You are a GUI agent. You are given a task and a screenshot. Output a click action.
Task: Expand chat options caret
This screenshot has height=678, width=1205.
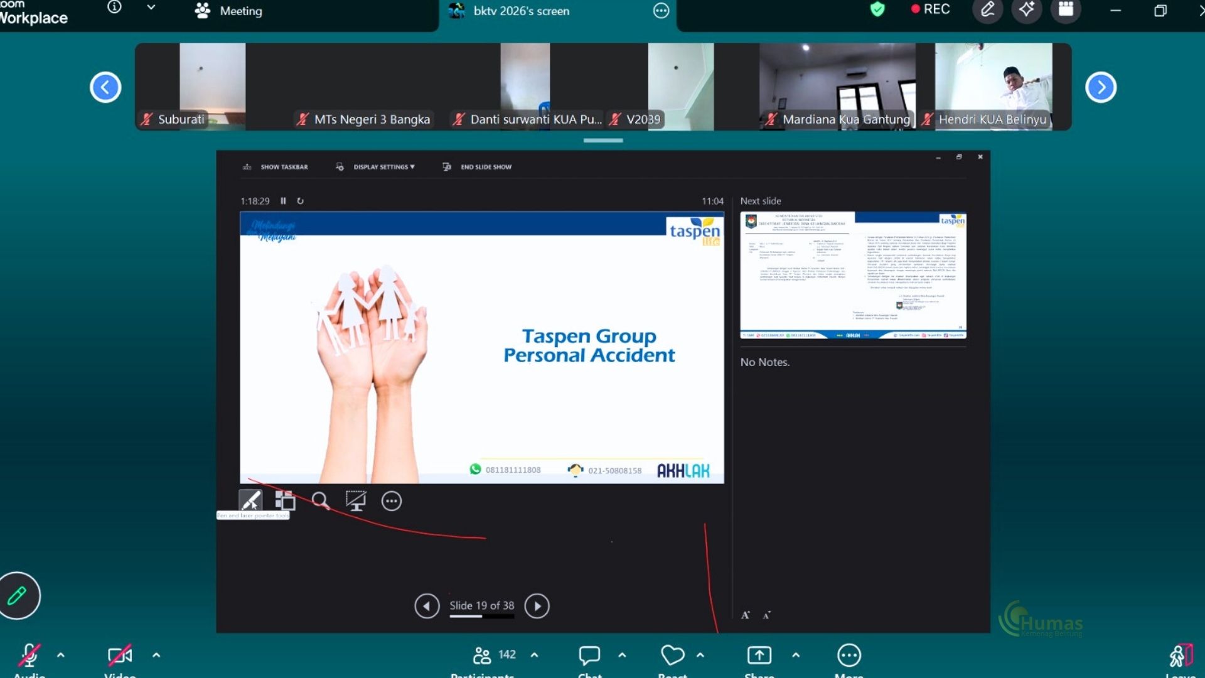[x=623, y=655]
